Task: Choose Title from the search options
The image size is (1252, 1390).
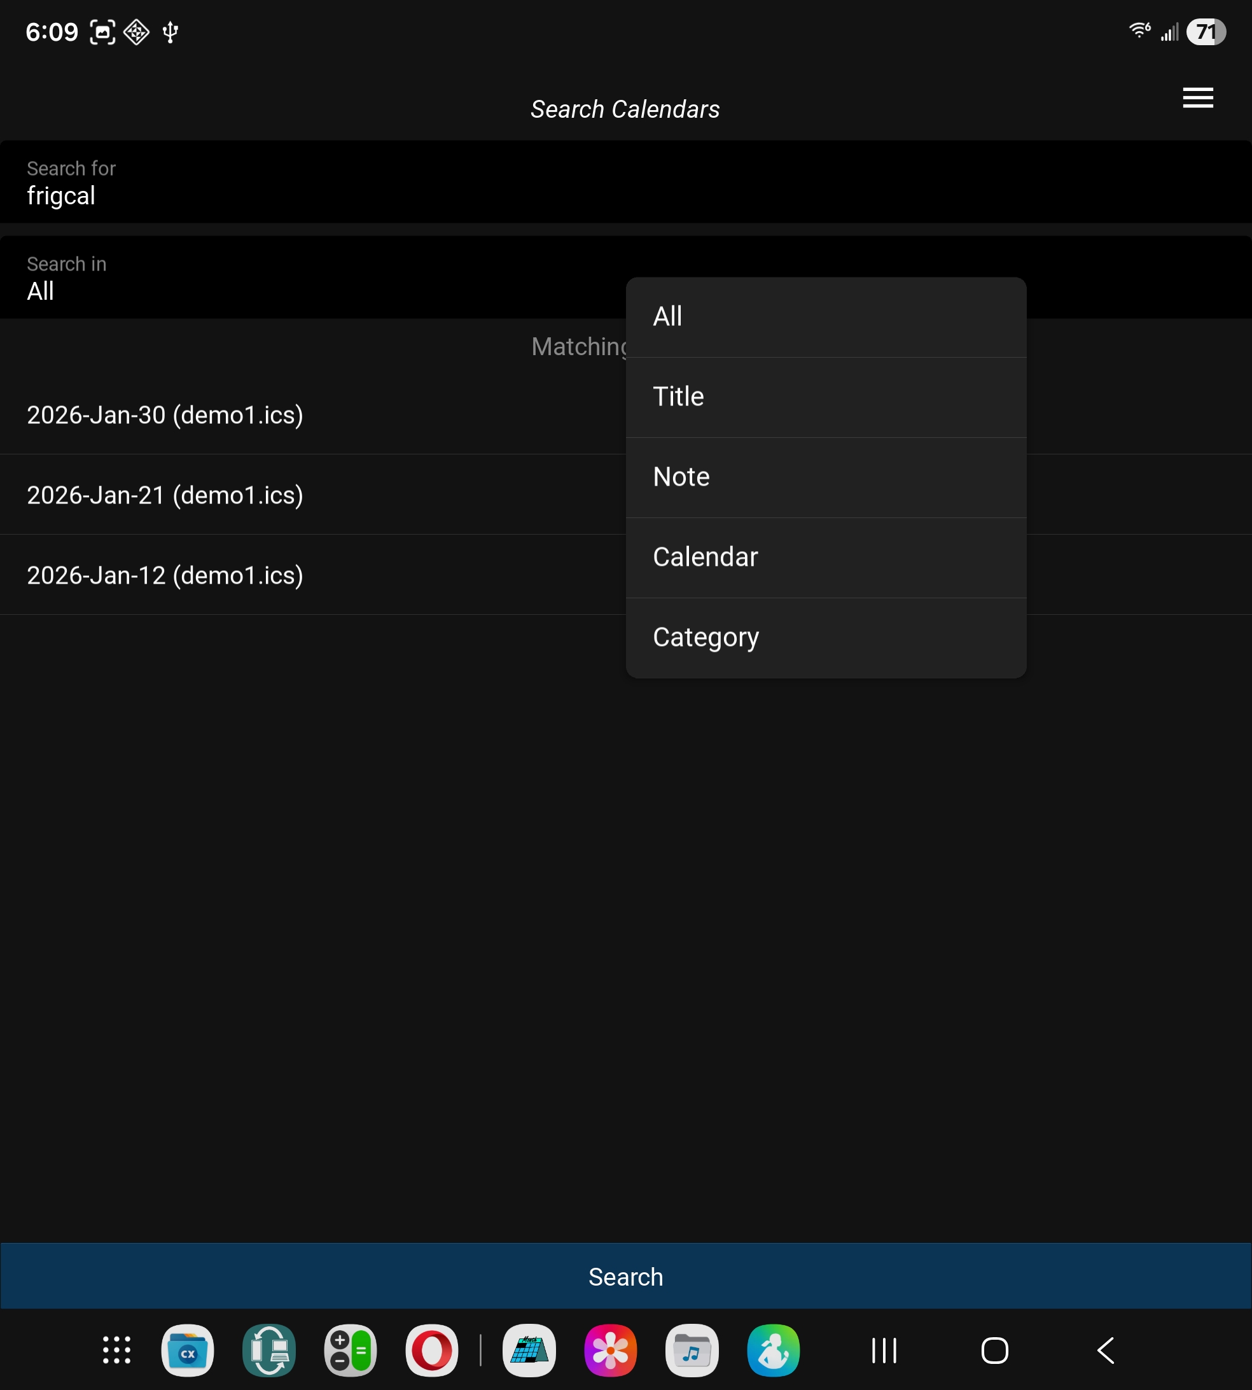Action: [826, 397]
